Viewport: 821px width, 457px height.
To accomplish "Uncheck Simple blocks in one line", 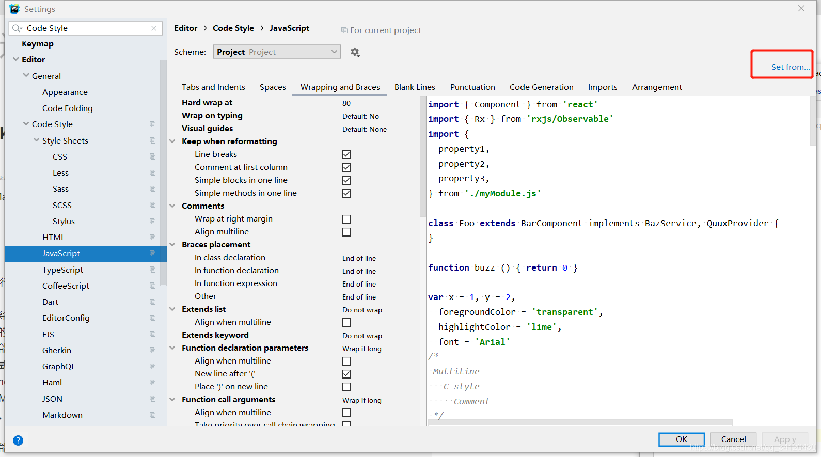I will 346,180.
